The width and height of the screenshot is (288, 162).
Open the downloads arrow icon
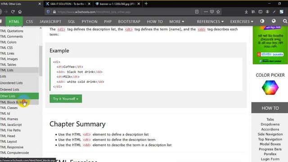(x=246, y=12)
